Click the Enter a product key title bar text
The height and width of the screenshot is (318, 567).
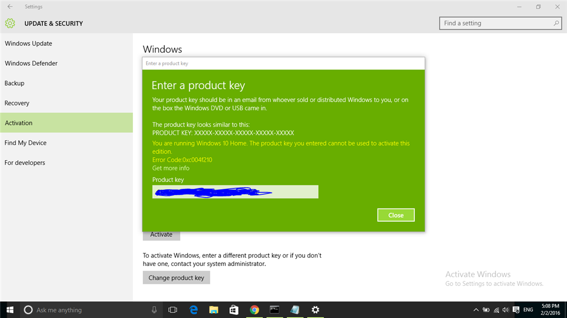[167, 63]
